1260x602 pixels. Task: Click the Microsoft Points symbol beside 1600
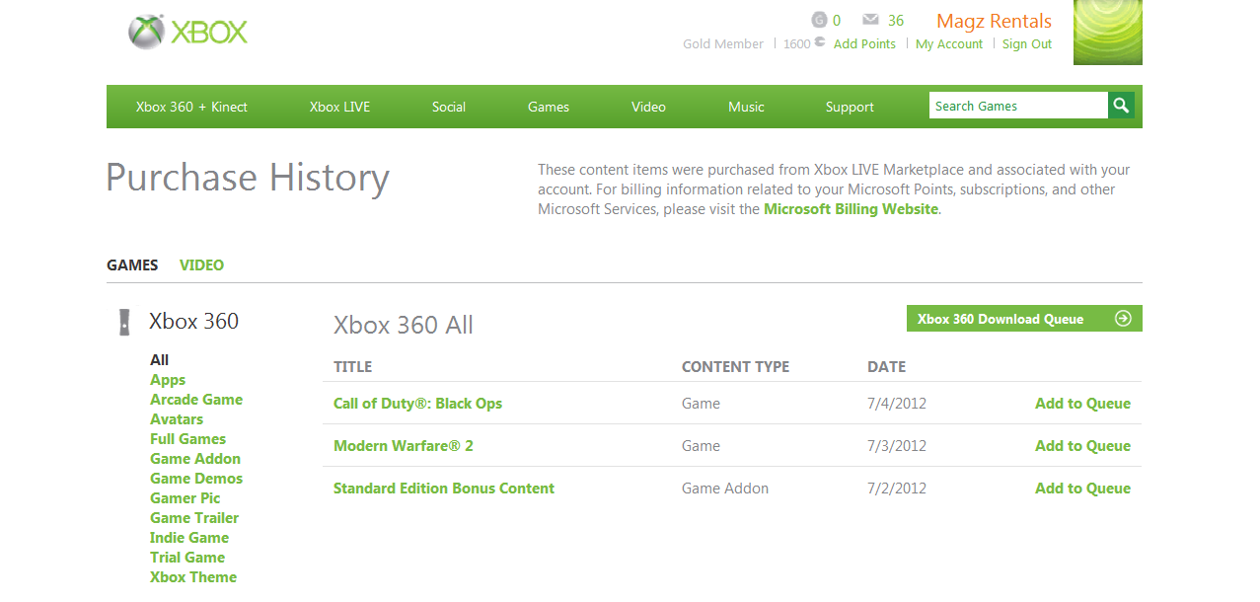(x=820, y=42)
